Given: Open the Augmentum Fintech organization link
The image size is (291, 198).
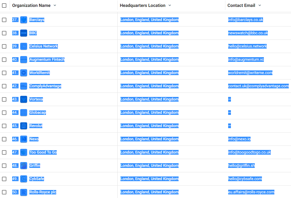Looking at the screenshot, I should pyautogui.click(x=47, y=59).
